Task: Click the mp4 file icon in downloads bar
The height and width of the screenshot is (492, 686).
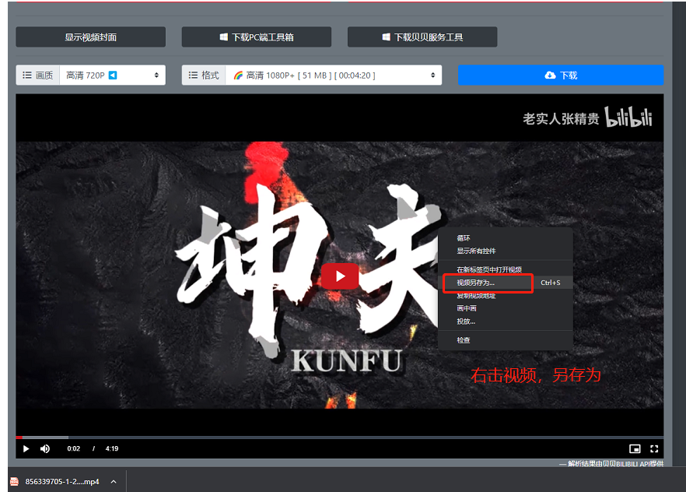Action: click(15, 482)
